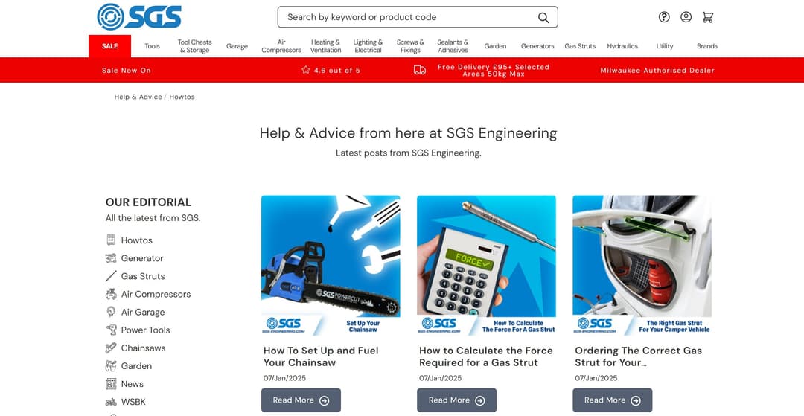Click the Air Compressors sidebar icon
This screenshot has width=804, height=416.
coord(111,294)
